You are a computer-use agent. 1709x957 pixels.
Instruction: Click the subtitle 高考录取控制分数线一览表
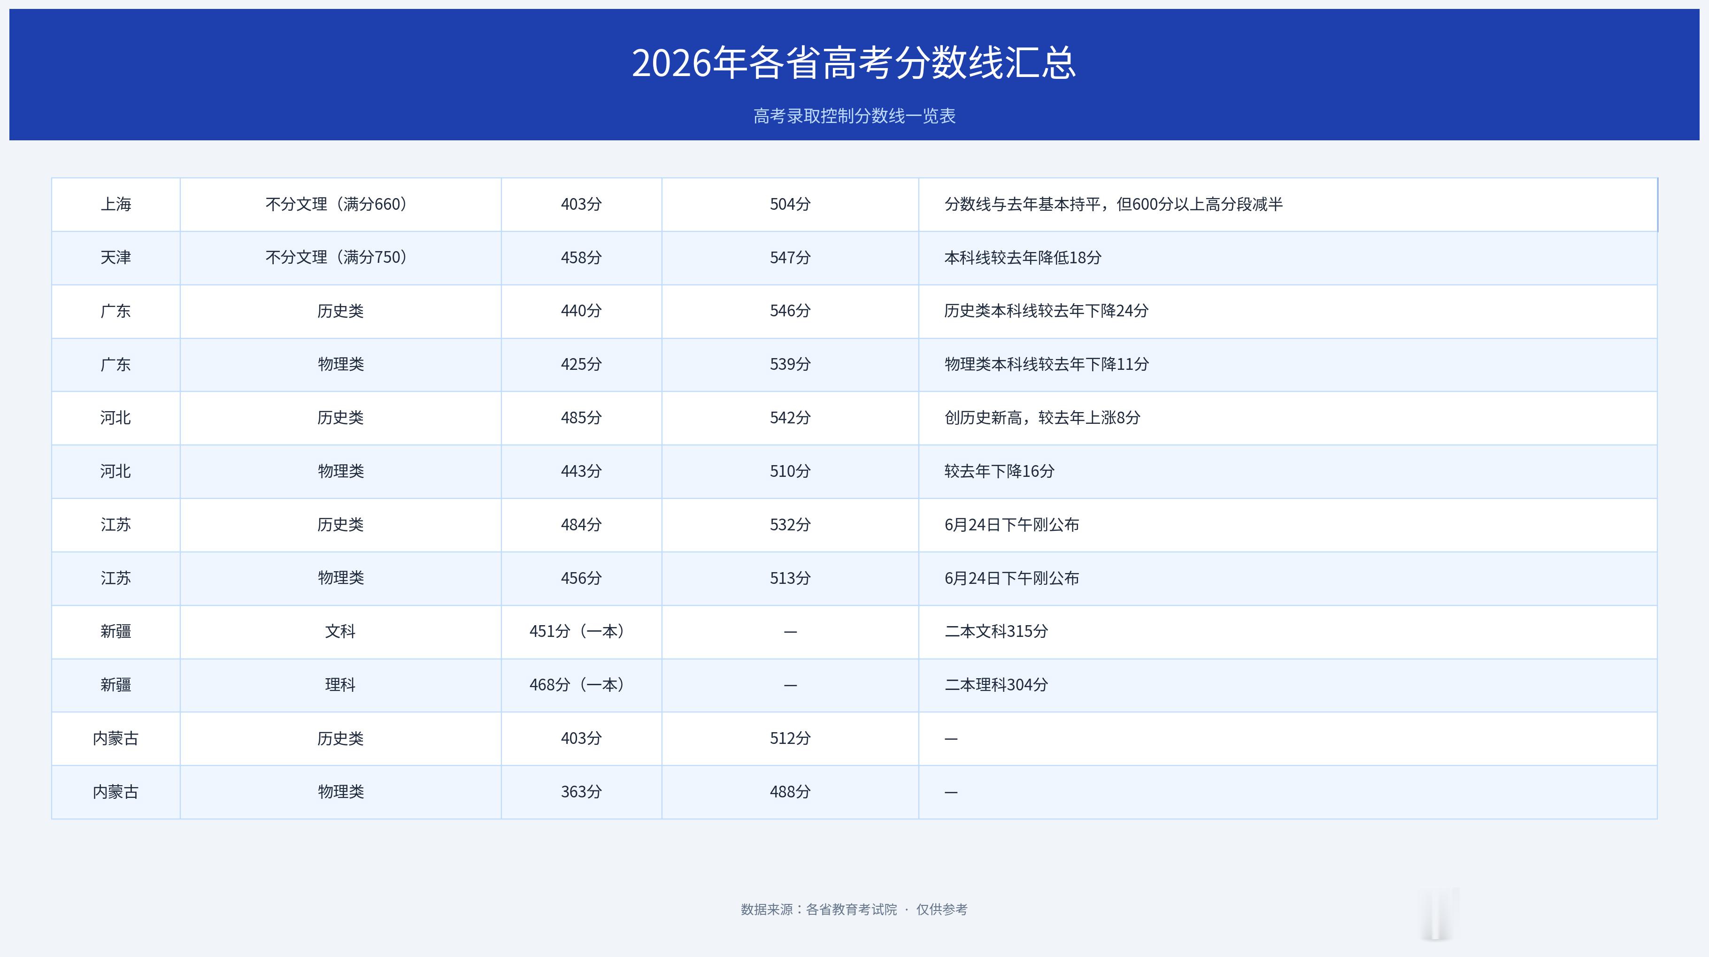[854, 116]
